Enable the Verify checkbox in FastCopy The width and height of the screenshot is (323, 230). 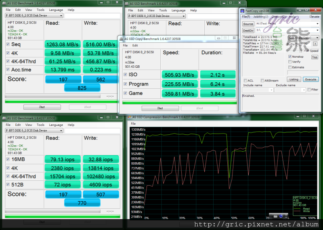(290, 62)
